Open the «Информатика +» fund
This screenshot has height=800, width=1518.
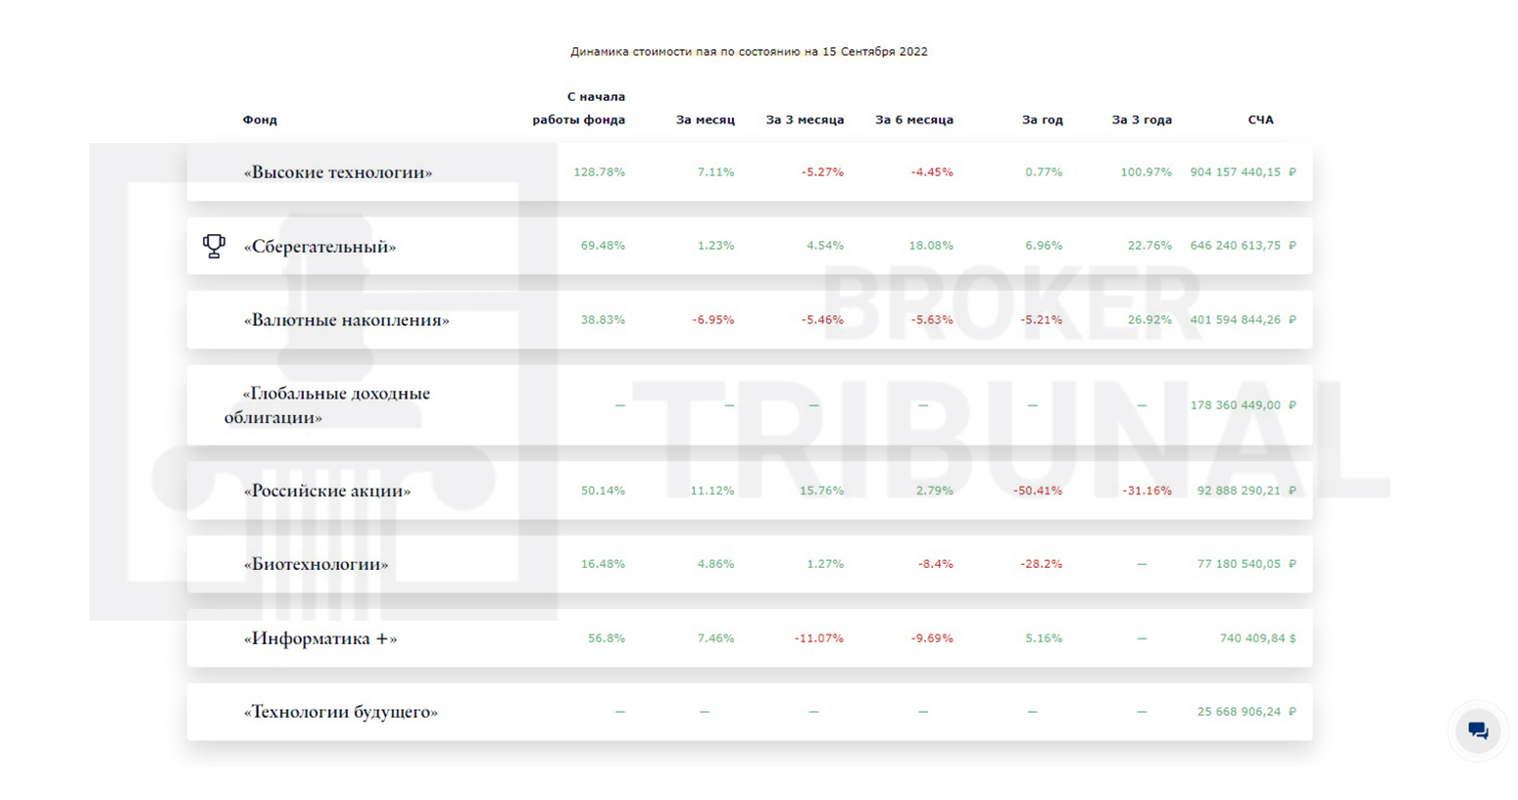[x=320, y=638]
